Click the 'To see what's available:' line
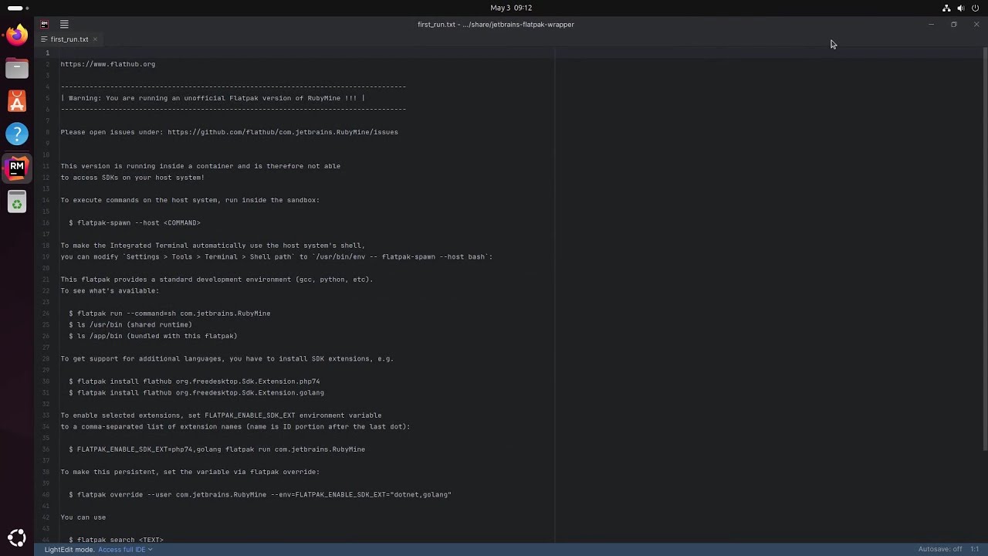 click(110, 291)
